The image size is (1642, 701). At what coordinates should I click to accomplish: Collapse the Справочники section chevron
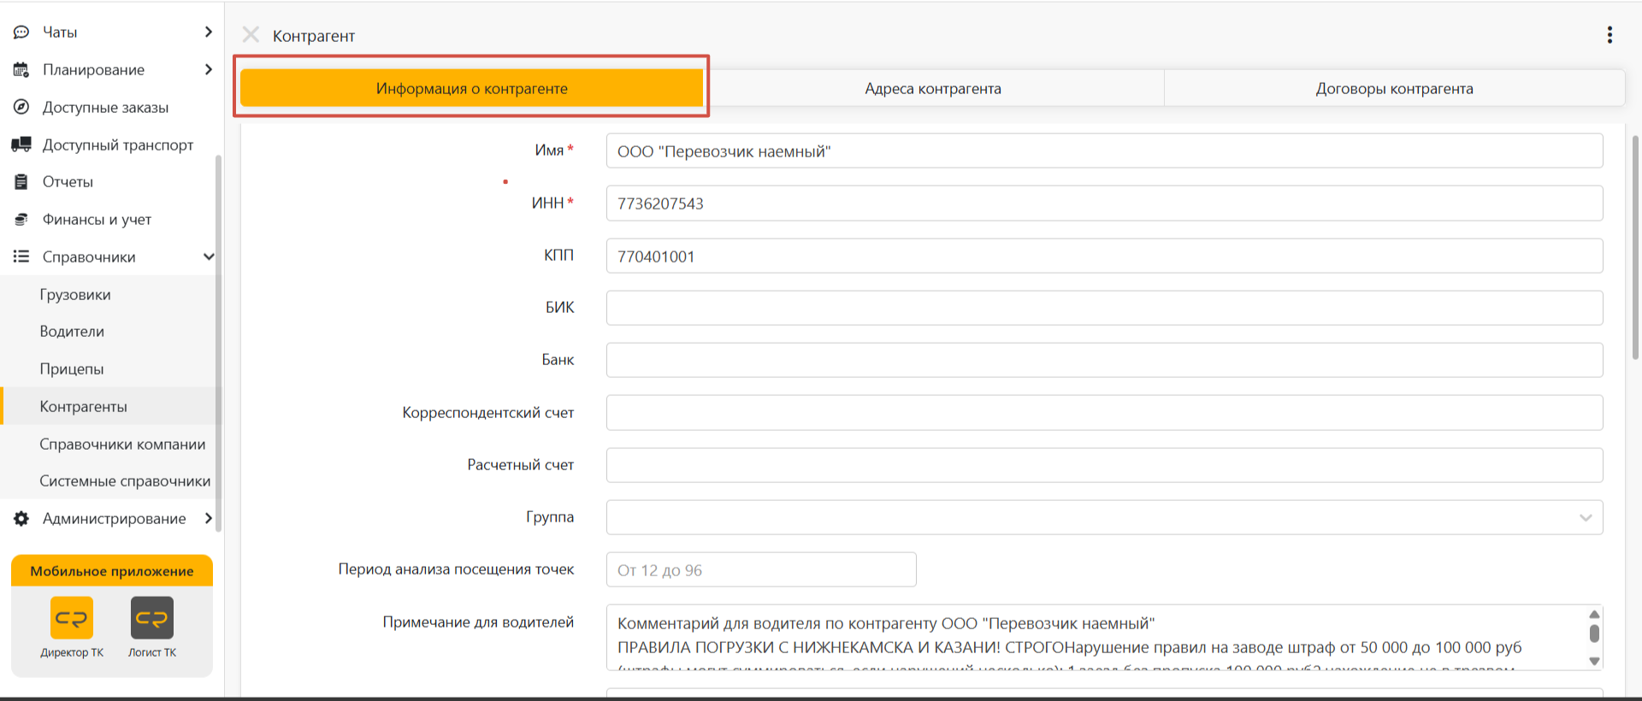pyautogui.click(x=209, y=257)
